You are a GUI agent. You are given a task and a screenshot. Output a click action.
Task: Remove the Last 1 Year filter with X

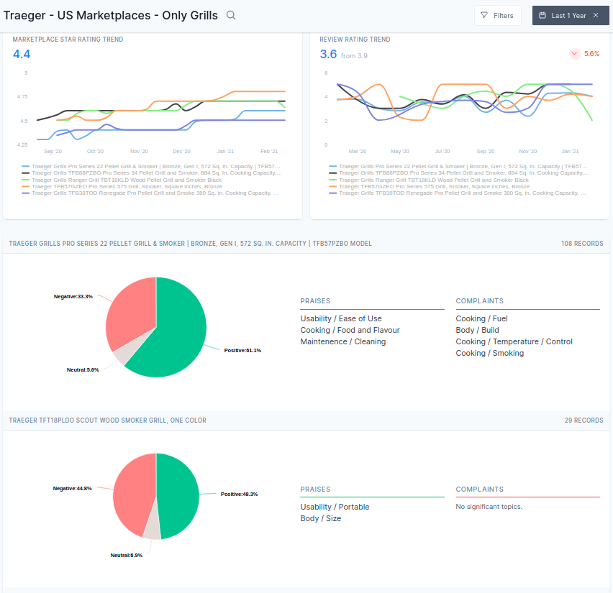[596, 15]
